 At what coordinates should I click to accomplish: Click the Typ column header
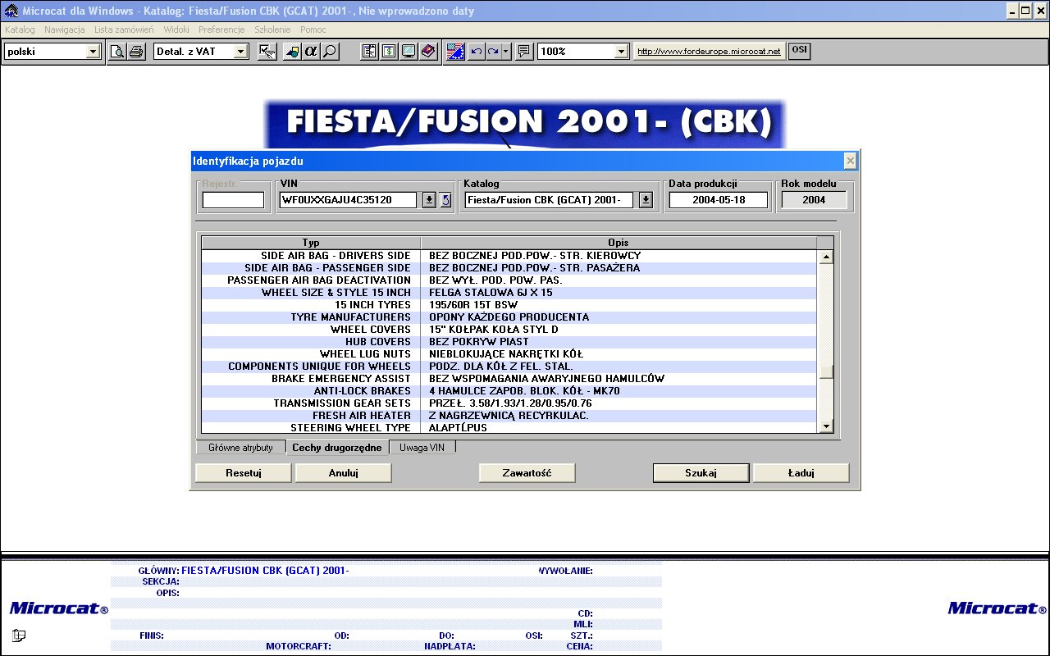311,243
